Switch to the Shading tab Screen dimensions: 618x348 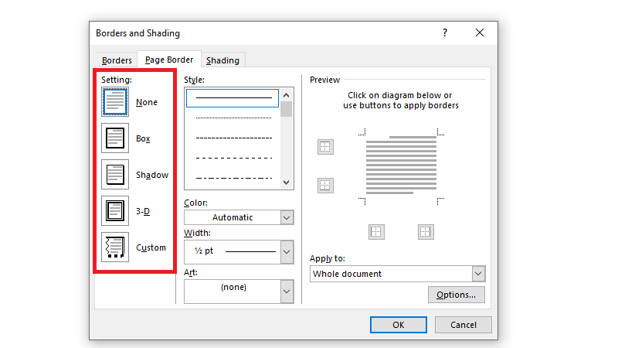pyautogui.click(x=222, y=60)
